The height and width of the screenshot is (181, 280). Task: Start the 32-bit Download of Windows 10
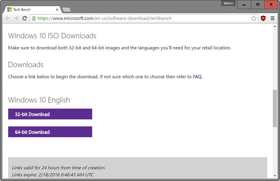[50, 114]
